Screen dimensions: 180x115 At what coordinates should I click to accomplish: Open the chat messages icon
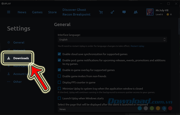(x=124, y=12)
